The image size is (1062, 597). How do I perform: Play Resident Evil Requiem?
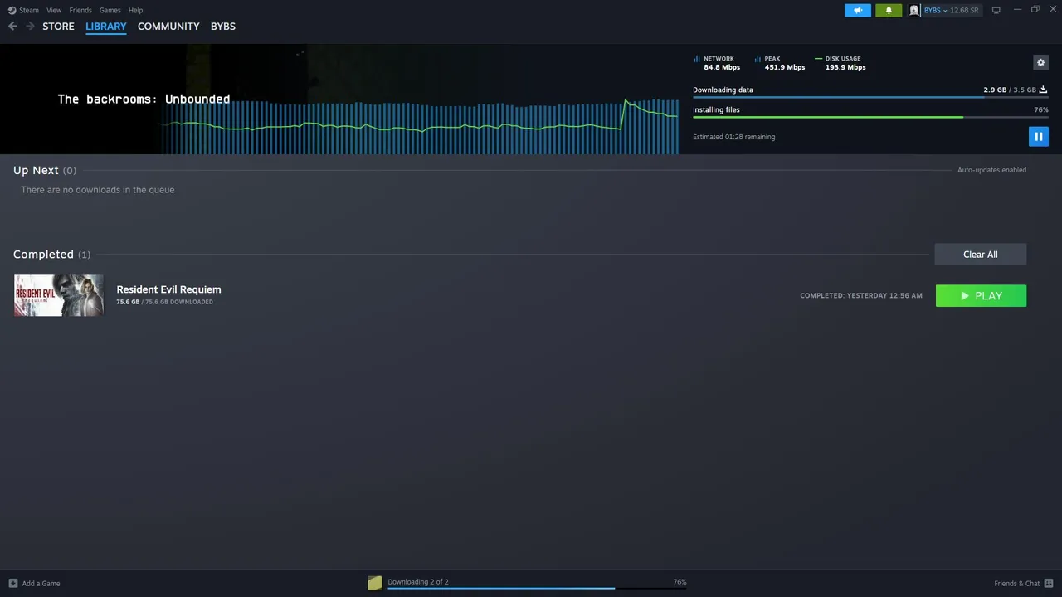tap(981, 296)
